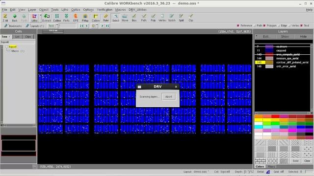Switch to the List tab in Cells panel

pos(17,37)
